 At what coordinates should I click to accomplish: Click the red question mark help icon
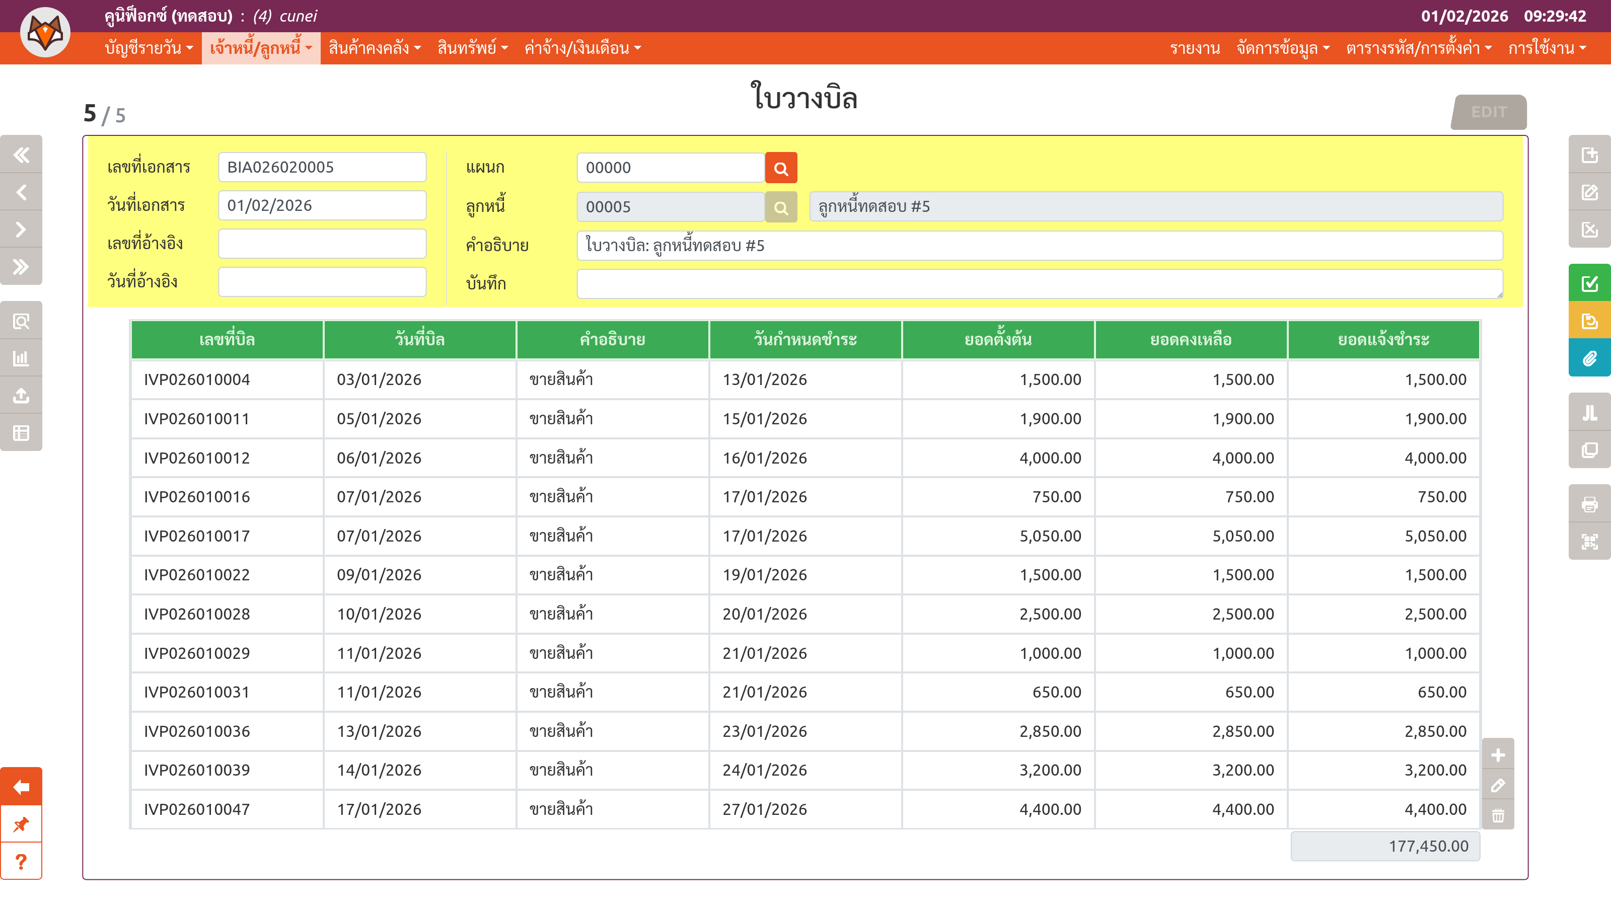point(21,862)
